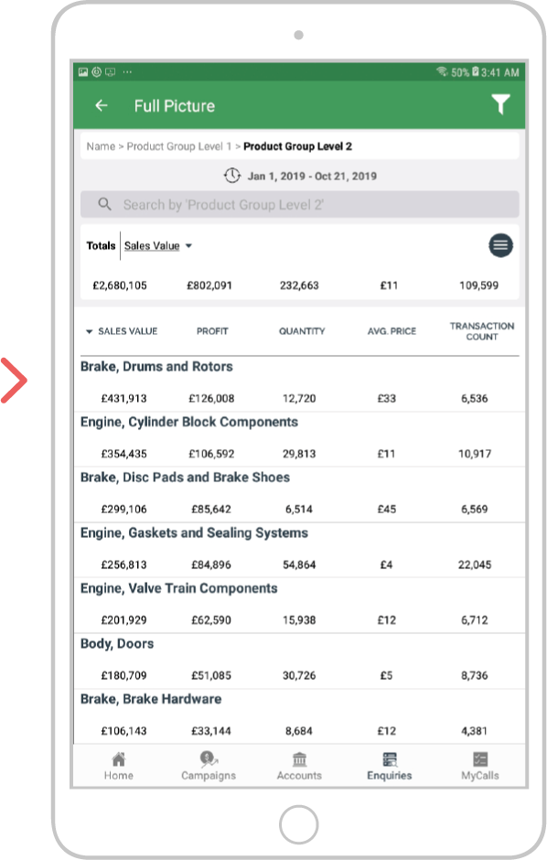
Task: Tap the back arrow beside Full Picture
Action: 102,105
